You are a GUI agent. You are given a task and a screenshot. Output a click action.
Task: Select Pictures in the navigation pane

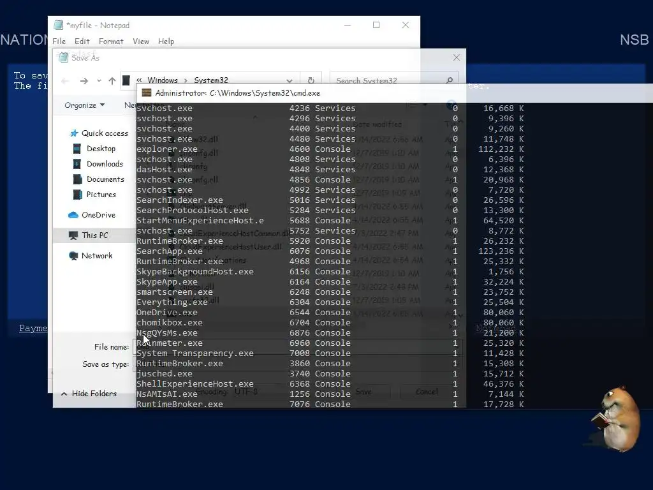tap(101, 195)
